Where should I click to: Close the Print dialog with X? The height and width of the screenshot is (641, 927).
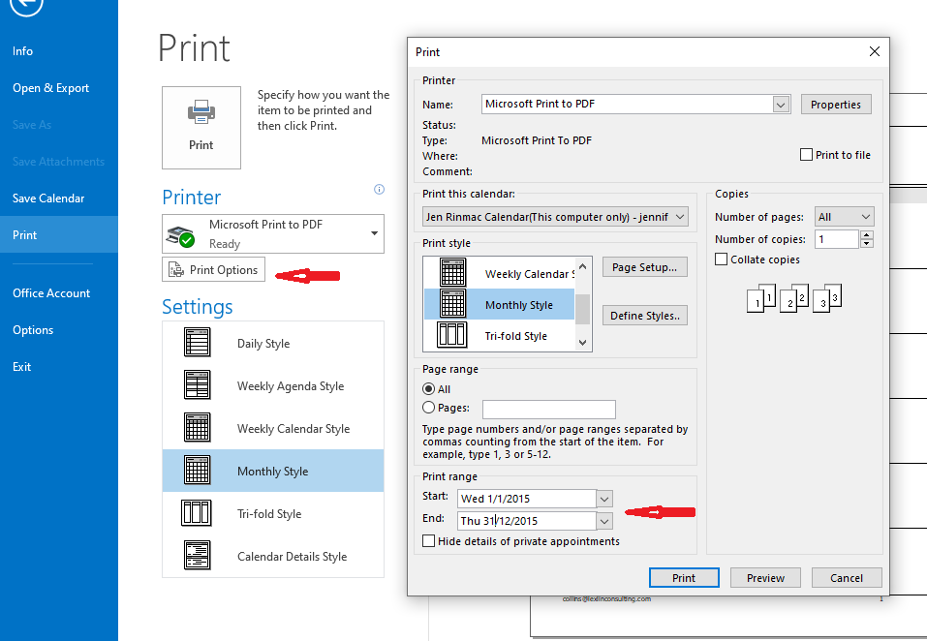875,51
